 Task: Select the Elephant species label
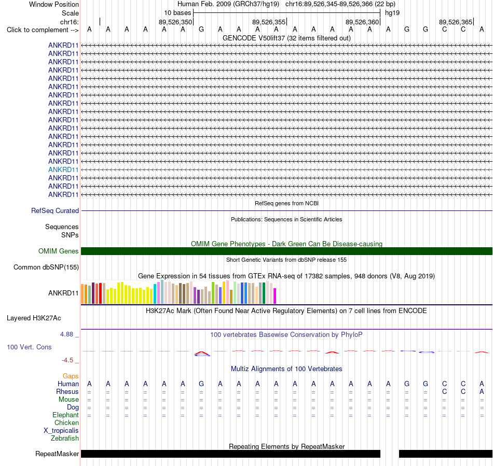pyautogui.click(x=65, y=415)
